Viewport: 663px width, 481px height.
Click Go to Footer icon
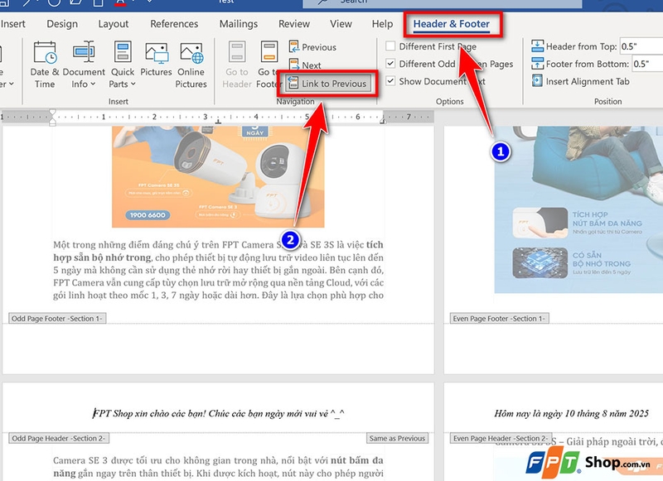pos(268,56)
